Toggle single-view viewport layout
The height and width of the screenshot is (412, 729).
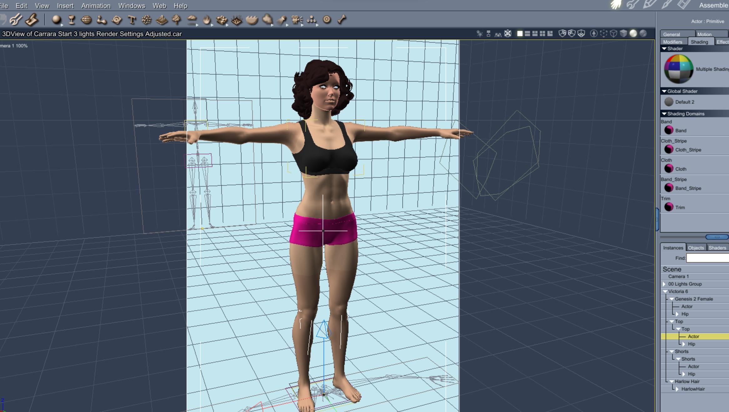click(520, 33)
